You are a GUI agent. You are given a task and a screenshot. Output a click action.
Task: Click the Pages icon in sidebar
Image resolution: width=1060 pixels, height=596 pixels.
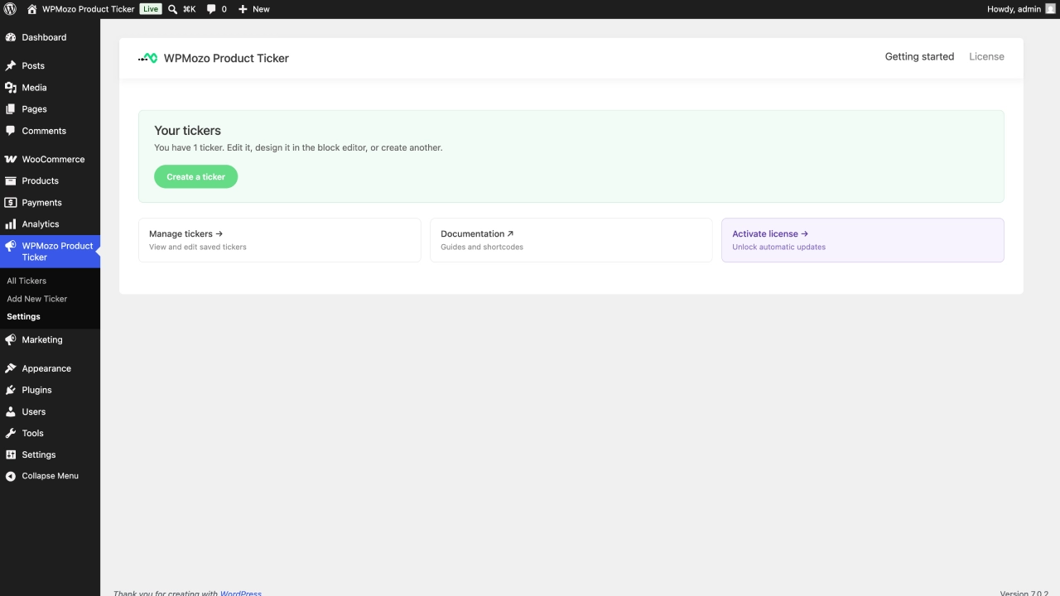(x=11, y=108)
